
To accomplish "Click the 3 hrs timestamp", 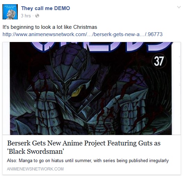I will [26, 16].
